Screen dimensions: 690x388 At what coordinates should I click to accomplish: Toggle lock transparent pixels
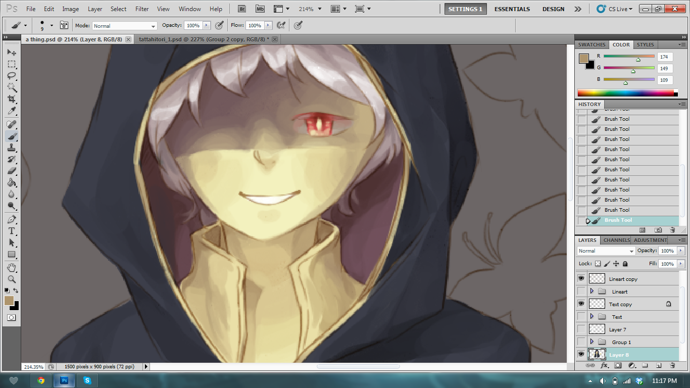click(598, 264)
